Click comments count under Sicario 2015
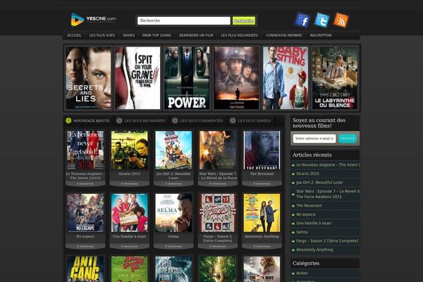 click(130, 184)
